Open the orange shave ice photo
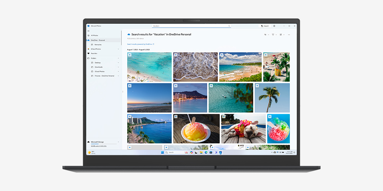This screenshot has width=383, height=191. click(x=196, y=129)
